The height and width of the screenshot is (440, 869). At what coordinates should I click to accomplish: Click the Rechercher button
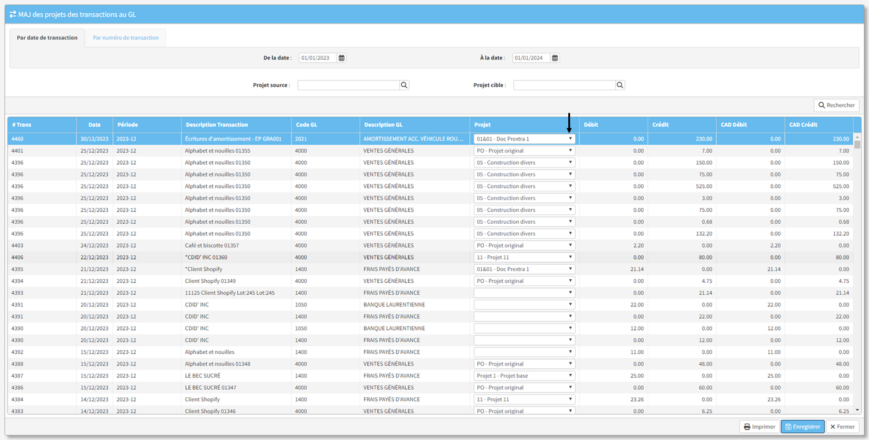836,105
